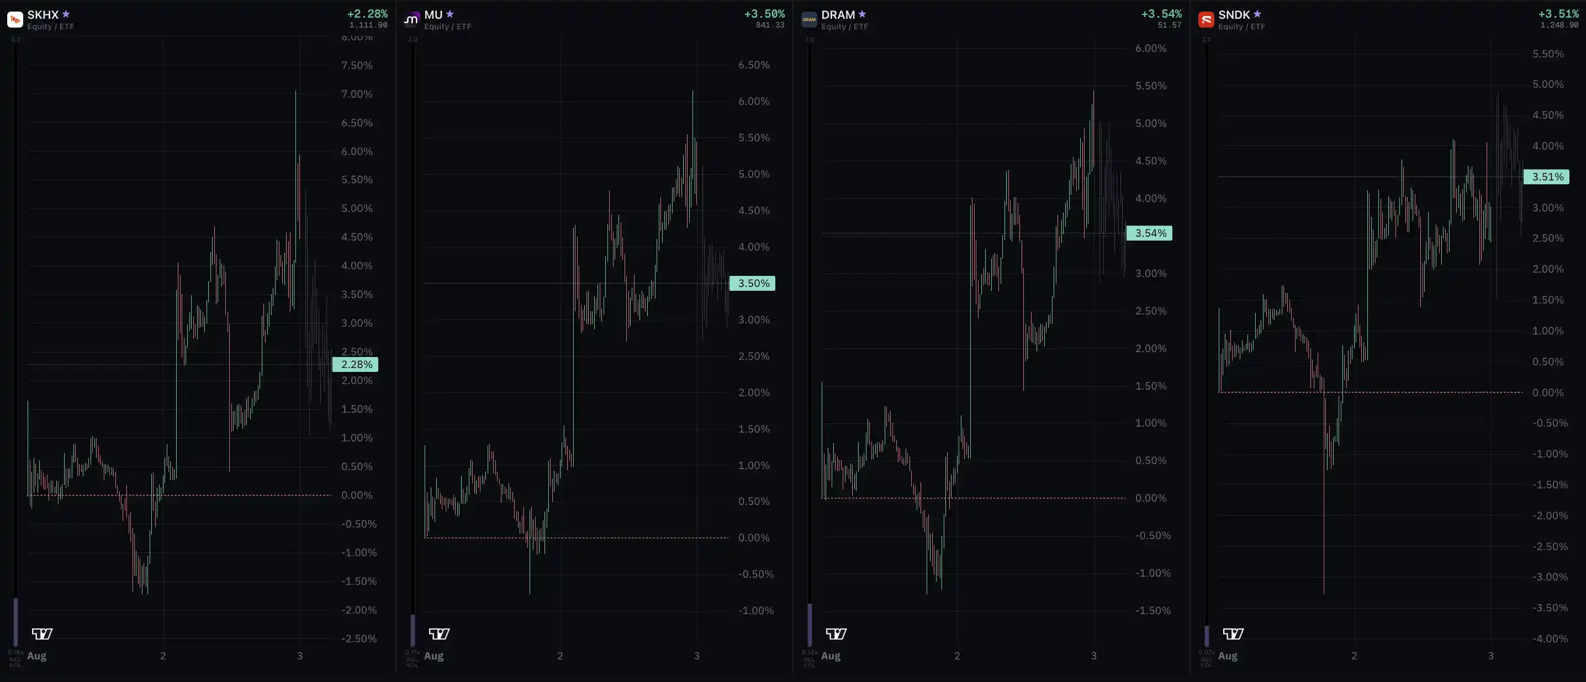Toggle the favorite star next to SNDK
The image size is (1586, 682).
[1257, 14]
